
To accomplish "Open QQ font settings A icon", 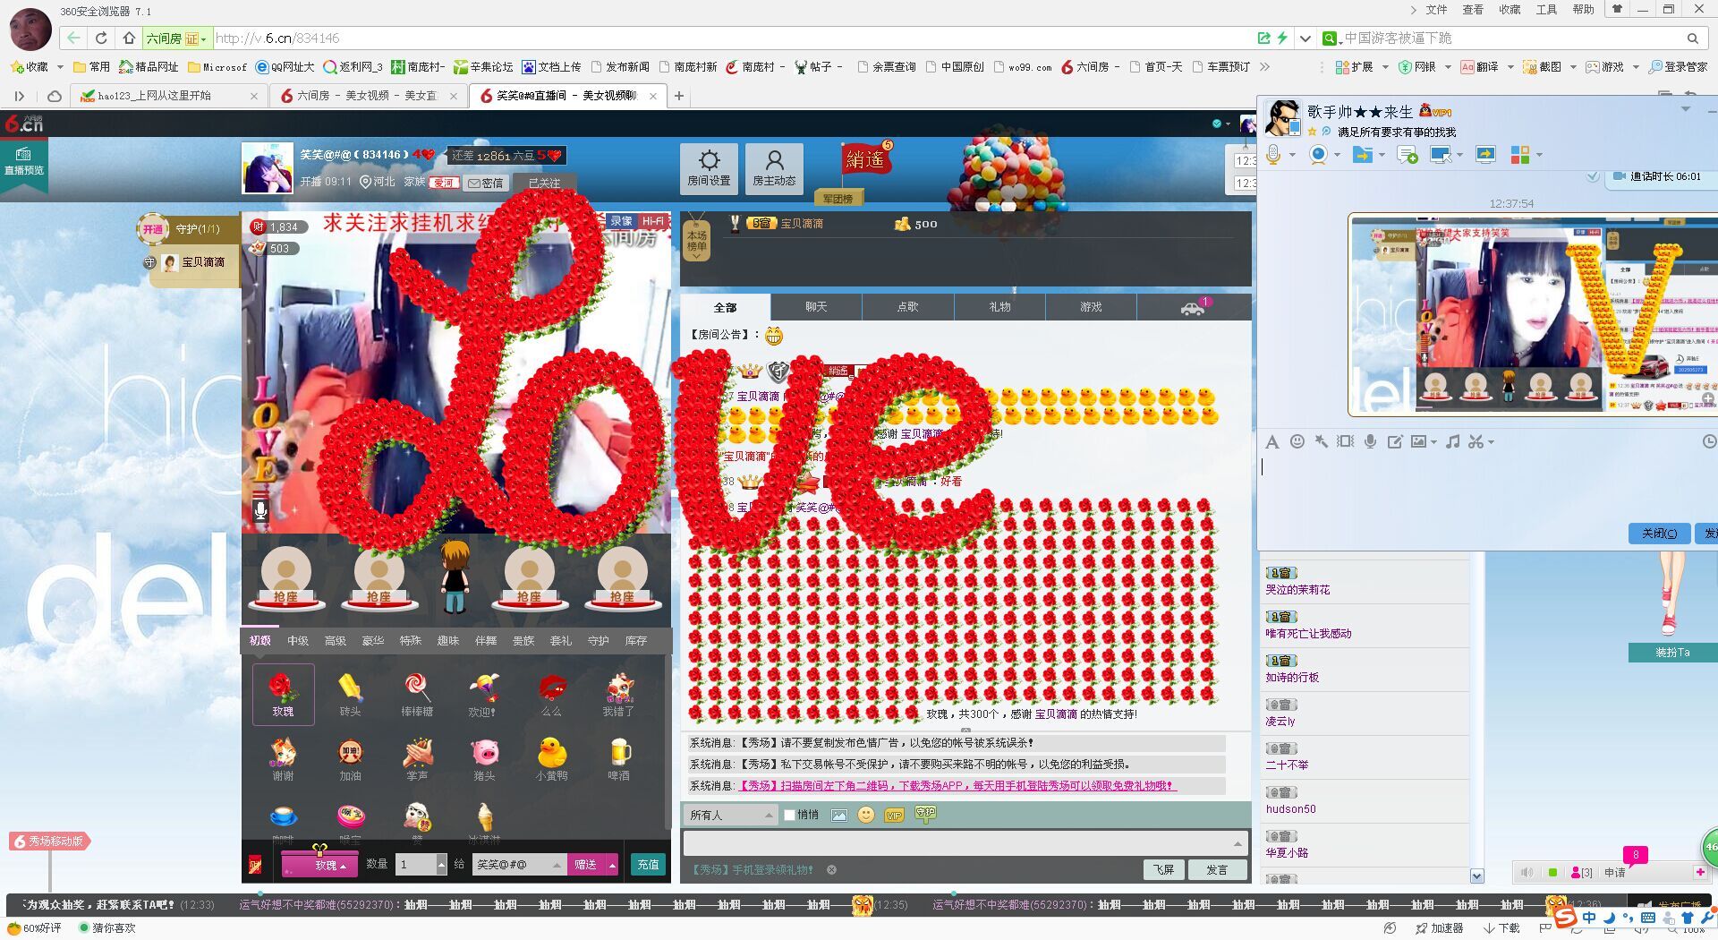I will click(x=1271, y=441).
